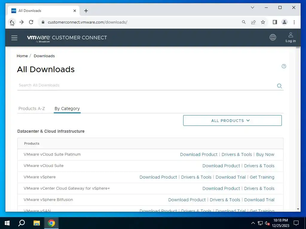Click the 'VMware vCloud Suite Platinum' row text
This screenshot has width=306, height=229.
coord(52,154)
